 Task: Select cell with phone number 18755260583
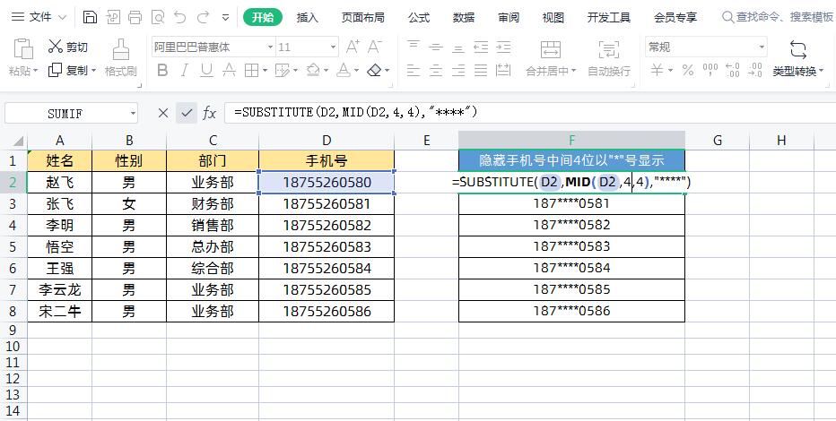327,247
